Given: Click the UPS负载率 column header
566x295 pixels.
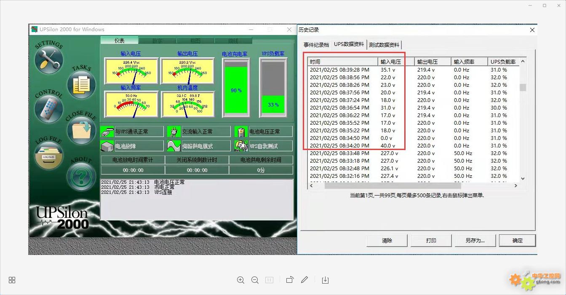Looking at the screenshot, I should [503, 62].
